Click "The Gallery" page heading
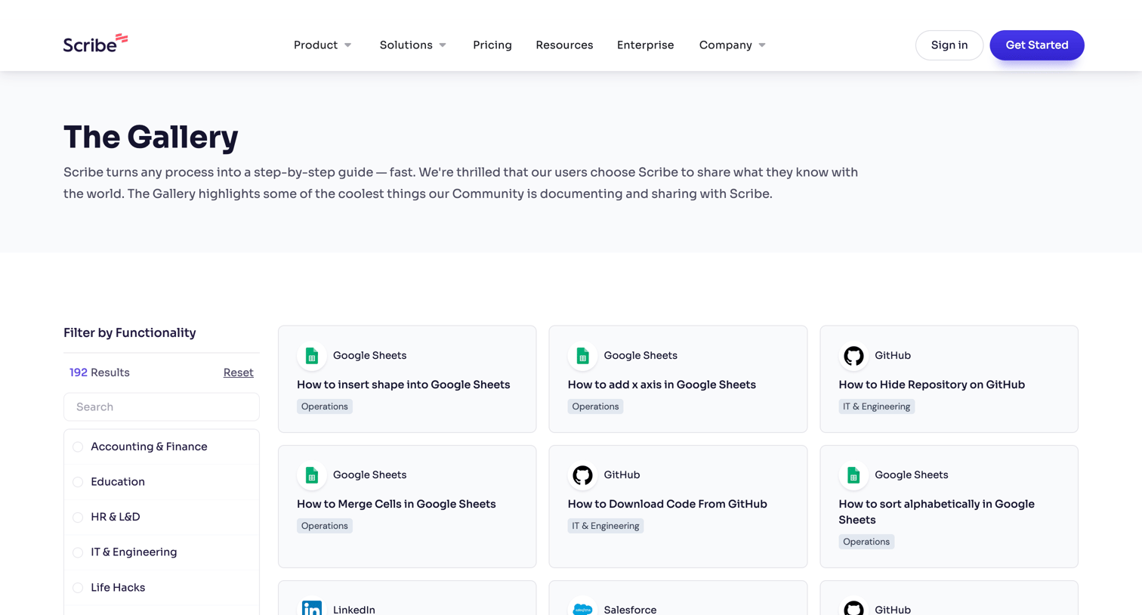This screenshot has height=615, width=1142. point(151,137)
